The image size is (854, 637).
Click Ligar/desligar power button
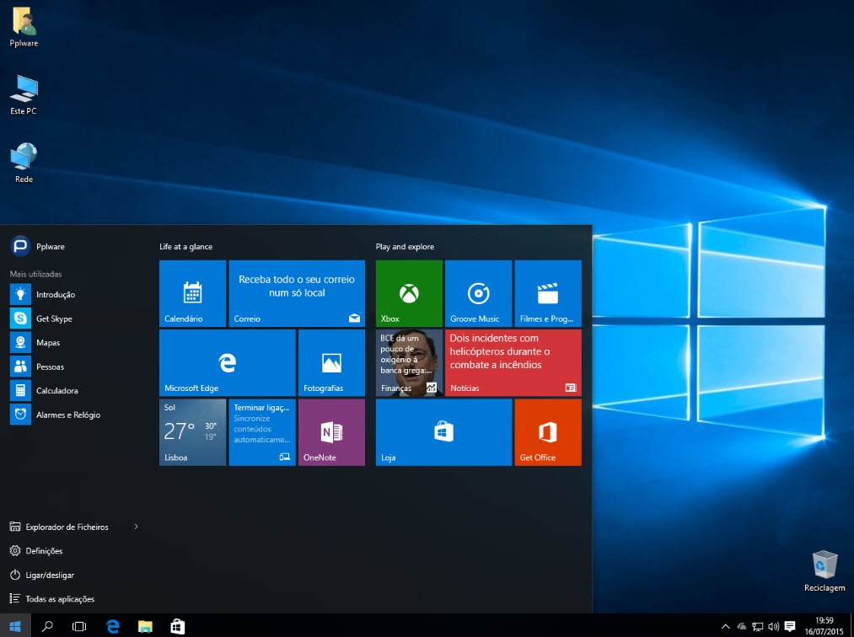pos(49,575)
